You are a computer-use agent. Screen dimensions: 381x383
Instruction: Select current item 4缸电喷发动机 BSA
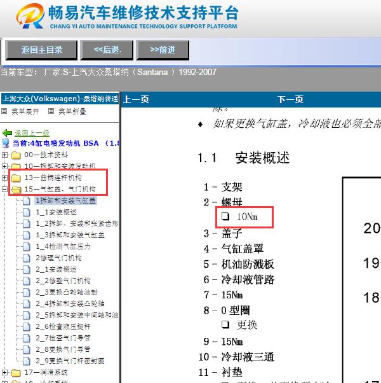[66, 143]
